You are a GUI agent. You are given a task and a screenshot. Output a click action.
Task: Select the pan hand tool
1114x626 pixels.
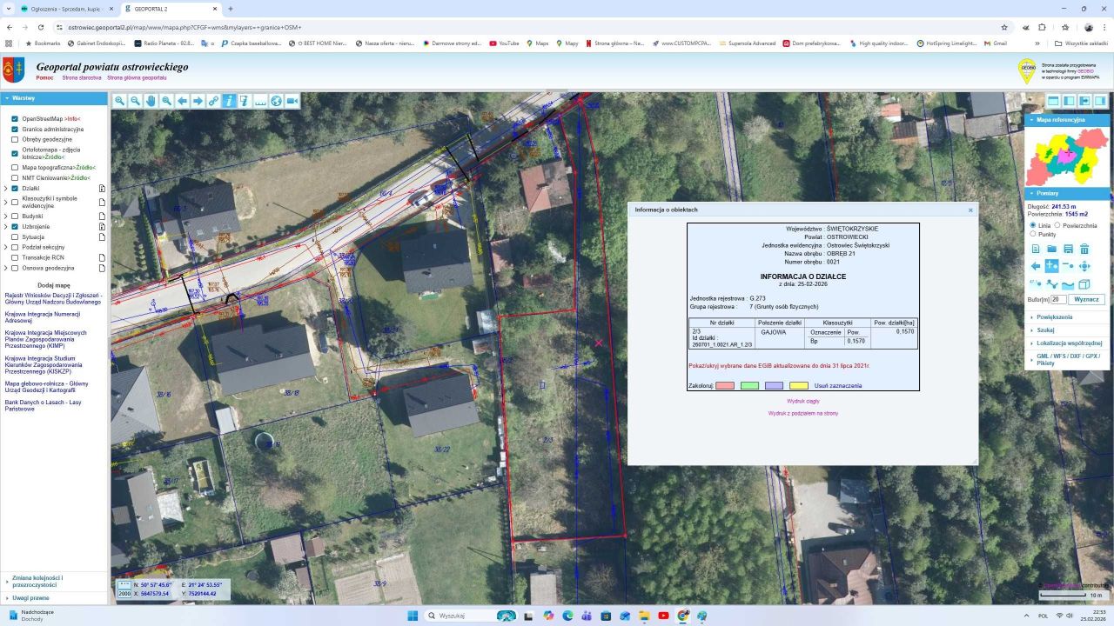point(151,101)
